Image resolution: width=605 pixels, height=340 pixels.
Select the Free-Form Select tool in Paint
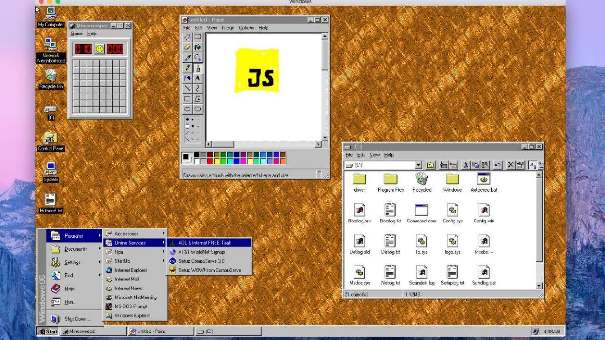[x=187, y=36]
